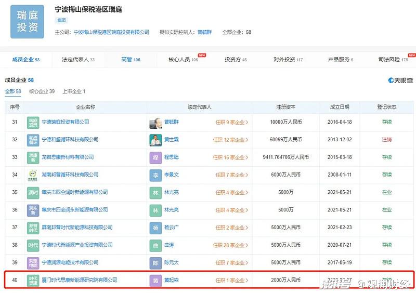This screenshot has height=293, width=416.
Task: Expand 任职 15 家企业 for 程思聪
Action: [x=230, y=157]
